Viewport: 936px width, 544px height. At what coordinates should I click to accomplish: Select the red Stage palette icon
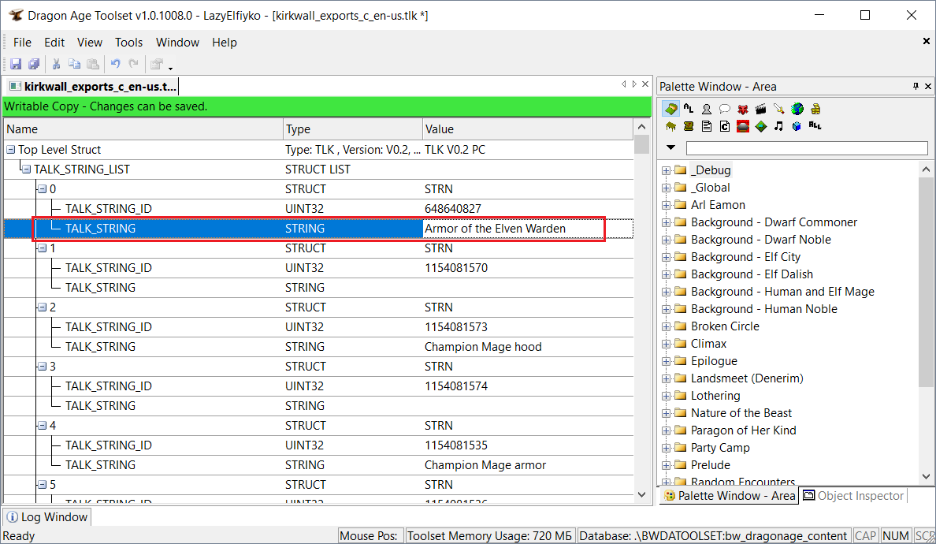(x=743, y=126)
